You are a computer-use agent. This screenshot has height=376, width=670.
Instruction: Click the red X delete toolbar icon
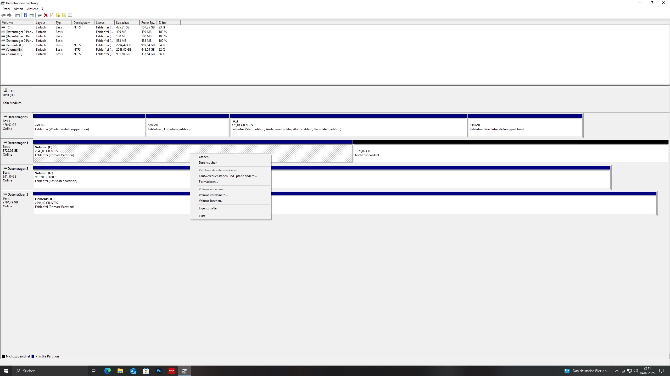[46, 15]
